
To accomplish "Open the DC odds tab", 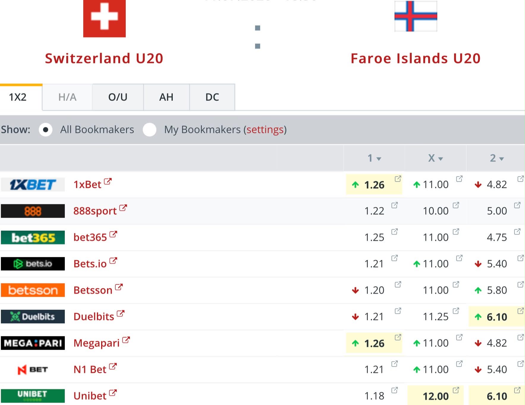I will pyautogui.click(x=212, y=97).
